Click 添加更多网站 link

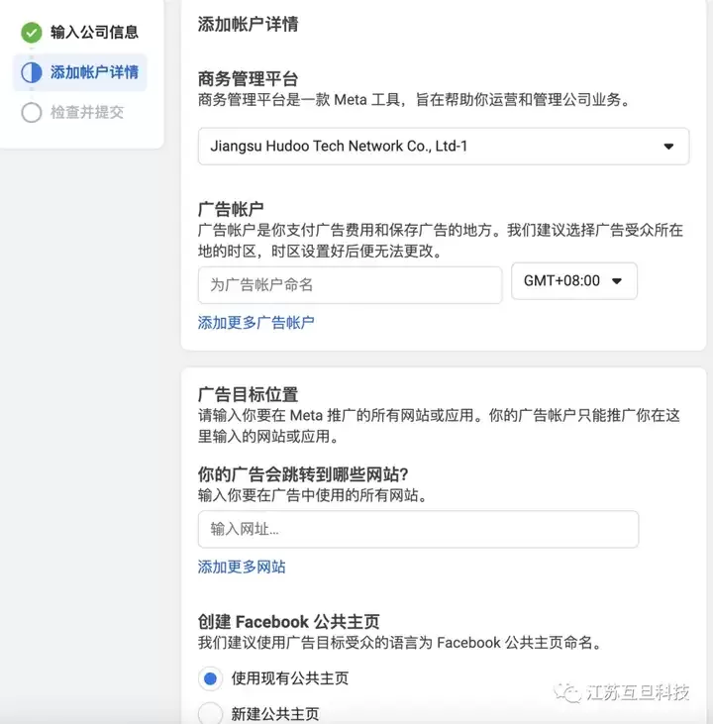(242, 567)
